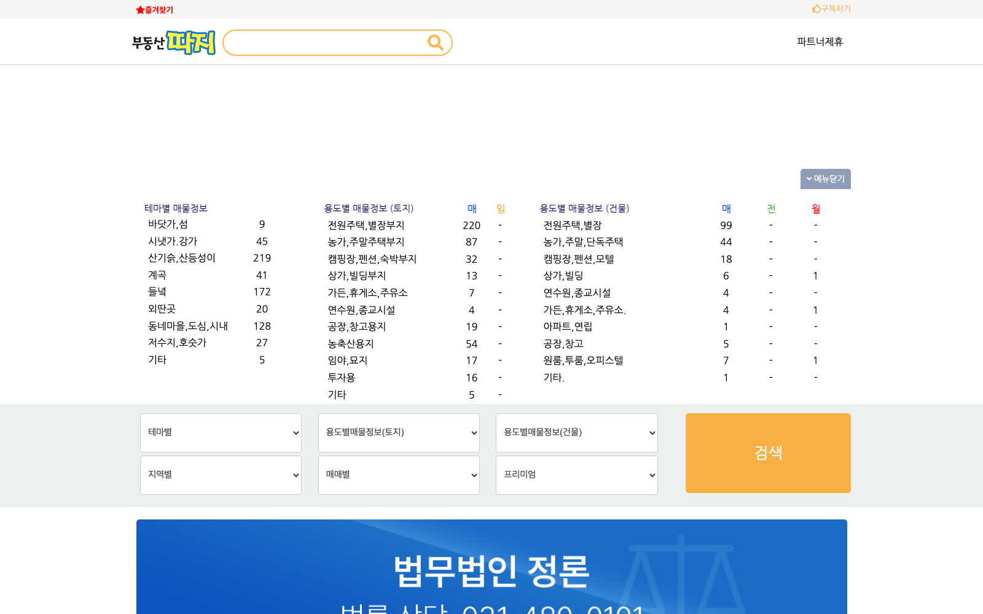Open the 용도별매물정보(토지) dropdown
Viewport: 983px width, 614px height.
pos(399,433)
